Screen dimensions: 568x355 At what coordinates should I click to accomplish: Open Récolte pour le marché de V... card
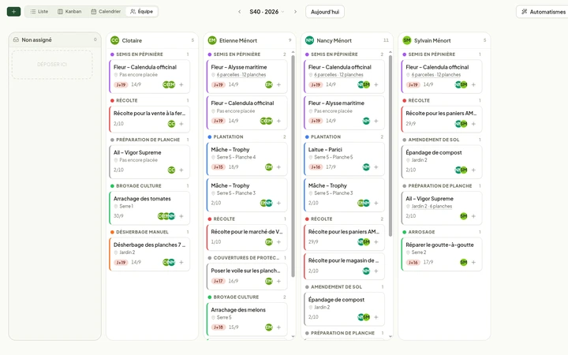point(247,237)
